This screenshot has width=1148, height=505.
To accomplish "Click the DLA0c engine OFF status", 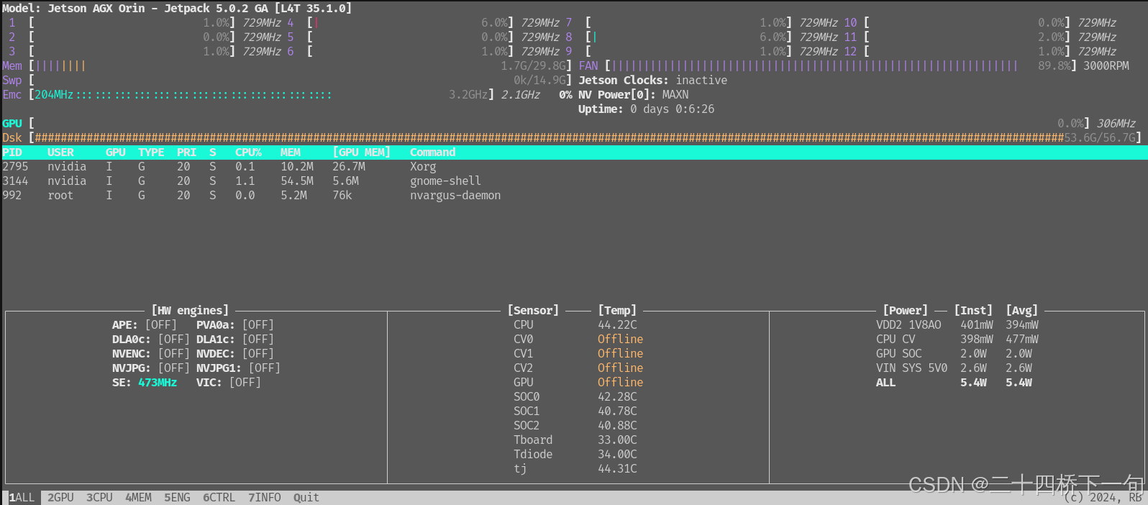I will tap(173, 340).
